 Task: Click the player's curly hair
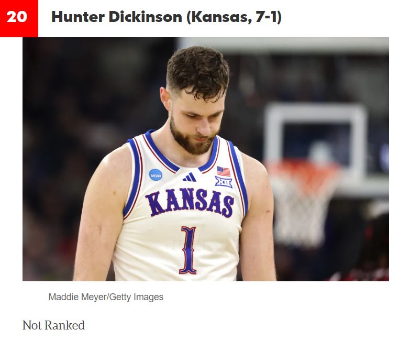[198, 71]
